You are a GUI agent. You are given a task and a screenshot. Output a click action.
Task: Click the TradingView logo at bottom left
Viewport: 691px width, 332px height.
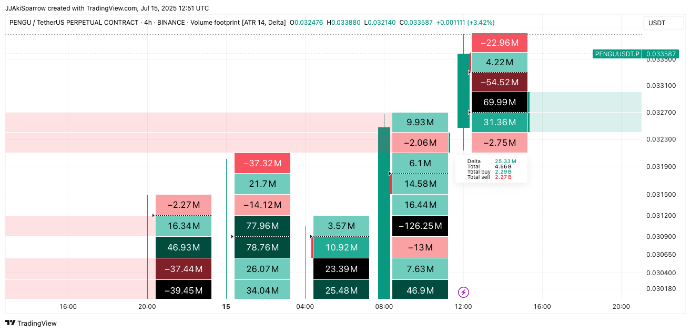(x=31, y=323)
